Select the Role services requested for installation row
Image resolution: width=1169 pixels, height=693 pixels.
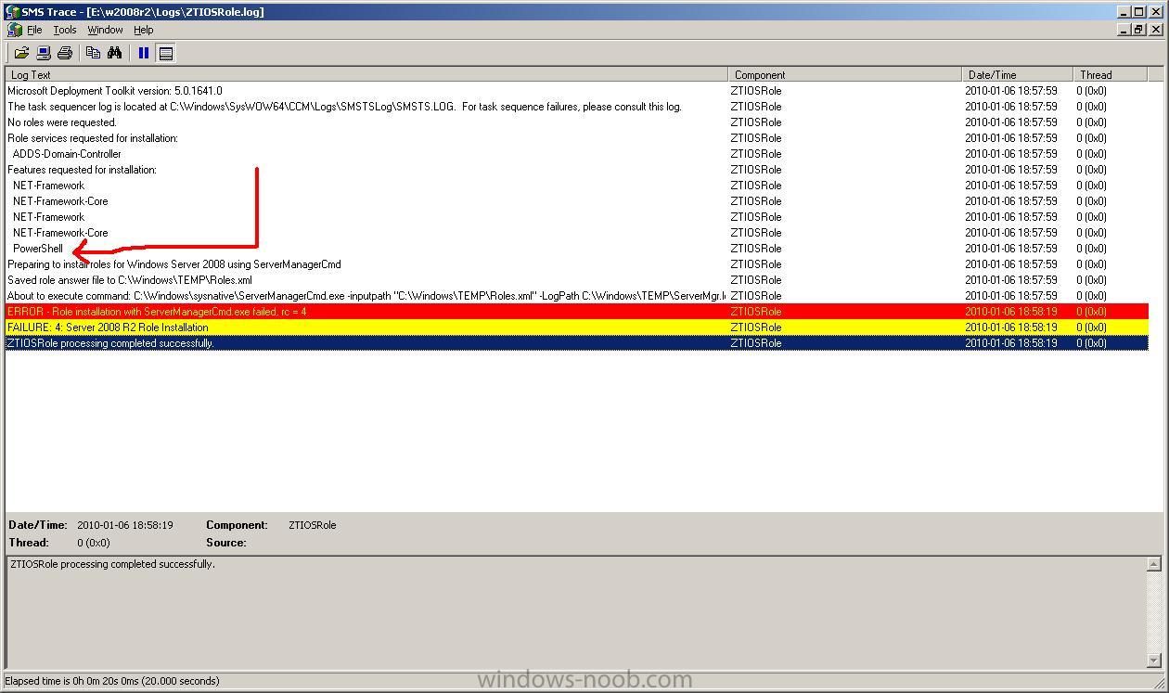point(577,138)
